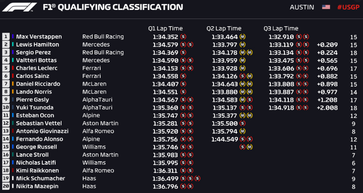Click the medium tyre icon in Russell's Q2
The image size is (363, 193).
(249, 147)
